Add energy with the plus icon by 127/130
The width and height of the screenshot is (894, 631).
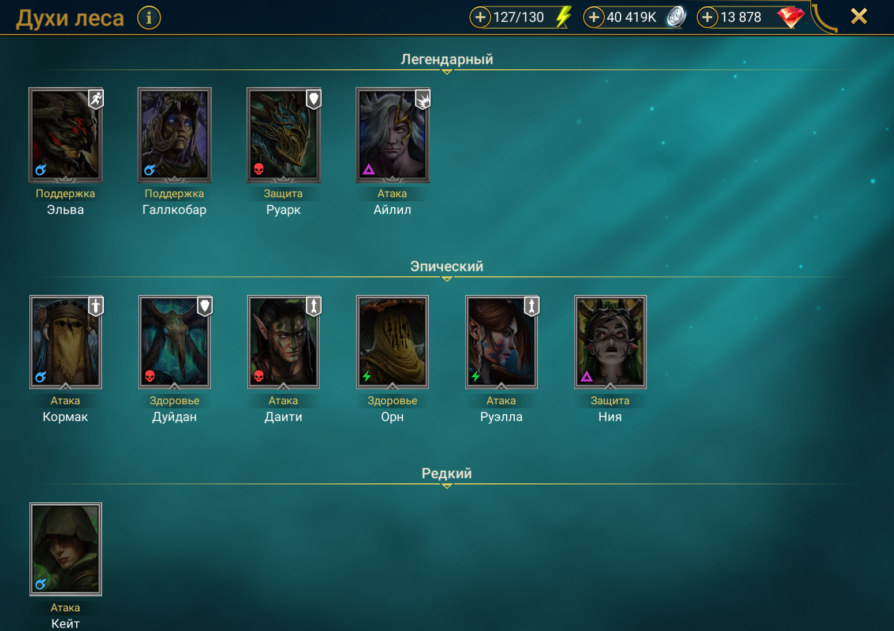pyautogui.click(x=480, y=17)
